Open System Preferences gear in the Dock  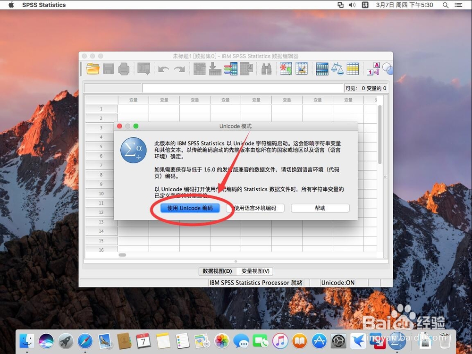click(x=338, y=341)
